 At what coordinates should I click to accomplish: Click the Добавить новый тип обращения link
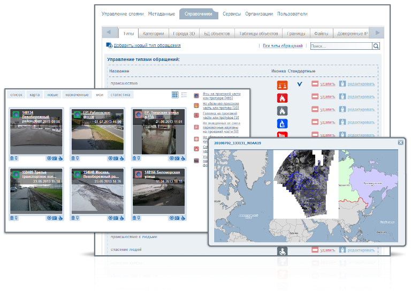point(147,46)
